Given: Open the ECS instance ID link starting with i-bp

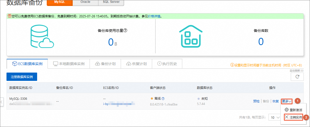Looking at the screenshot, I should (119, 103).
